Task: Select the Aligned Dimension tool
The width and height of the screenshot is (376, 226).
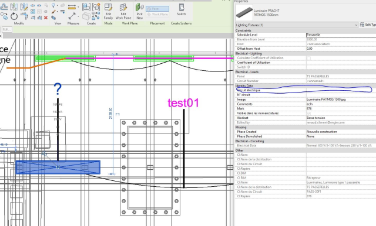Action: click(72, 16)
